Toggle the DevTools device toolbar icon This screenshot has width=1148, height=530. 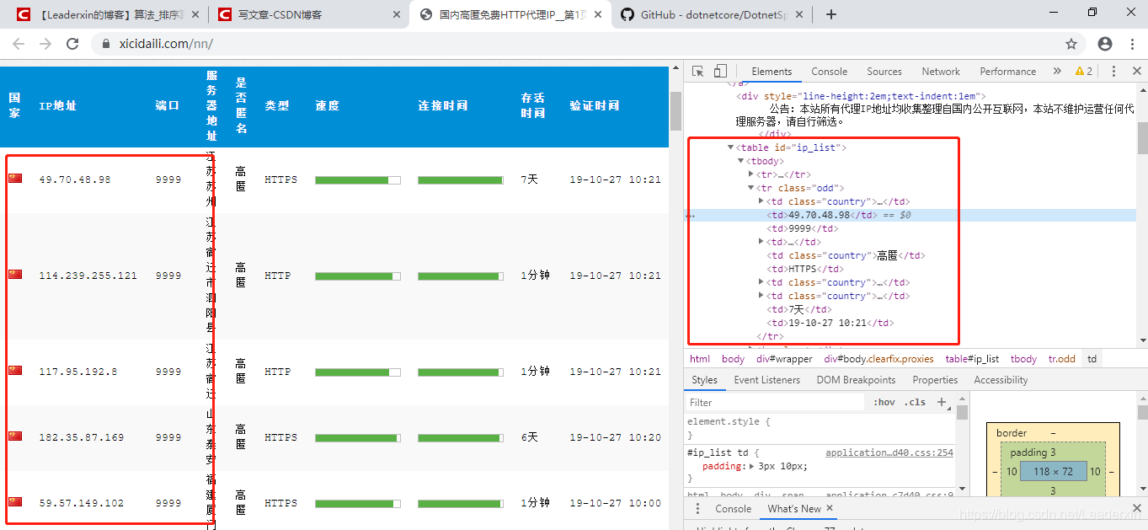click(x=720, y=72)
